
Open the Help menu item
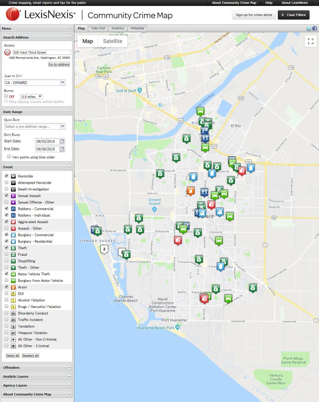coord(269,3)
